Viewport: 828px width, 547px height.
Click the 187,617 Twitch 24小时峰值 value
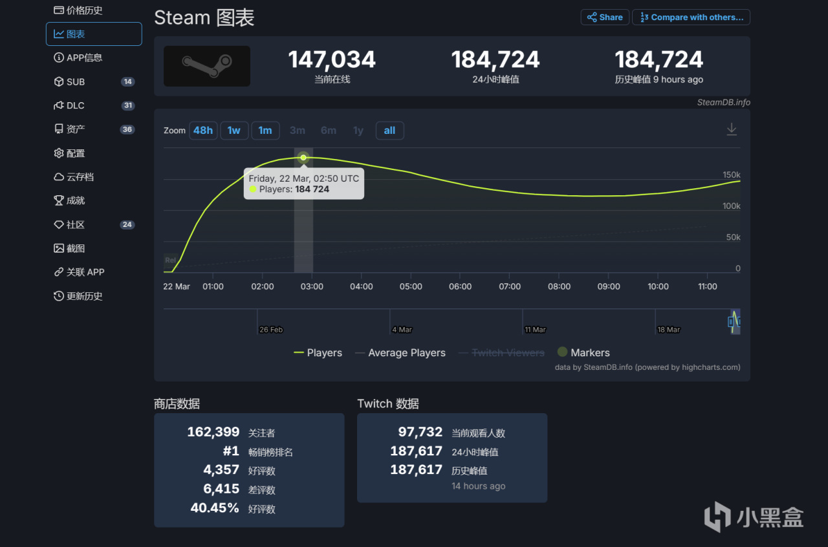pyautogui.click(x=417, y=451)
